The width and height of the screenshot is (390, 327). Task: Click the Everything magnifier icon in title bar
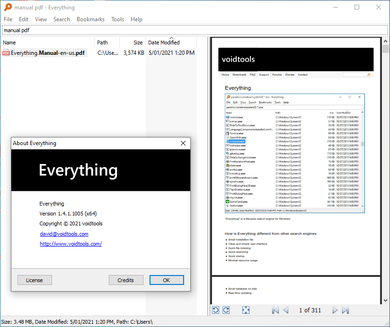pos(8,7)
